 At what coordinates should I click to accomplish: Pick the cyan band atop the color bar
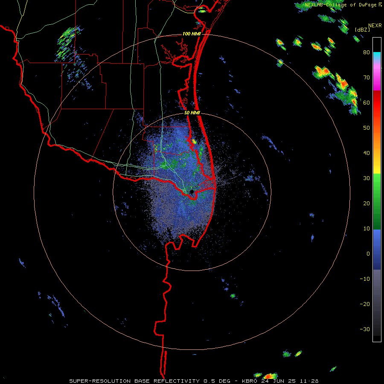[x=377, y=56]
